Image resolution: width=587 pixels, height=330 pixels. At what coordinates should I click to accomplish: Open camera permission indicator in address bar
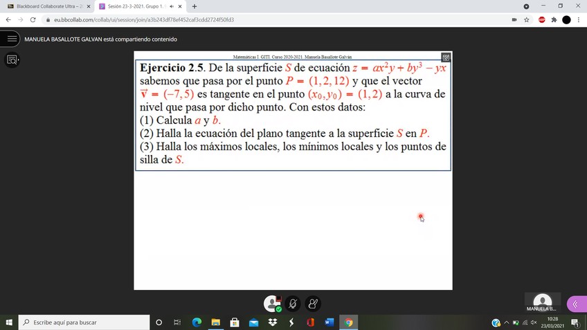point(514,20)
